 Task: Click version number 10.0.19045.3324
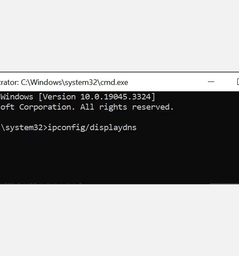pos(116,97)
